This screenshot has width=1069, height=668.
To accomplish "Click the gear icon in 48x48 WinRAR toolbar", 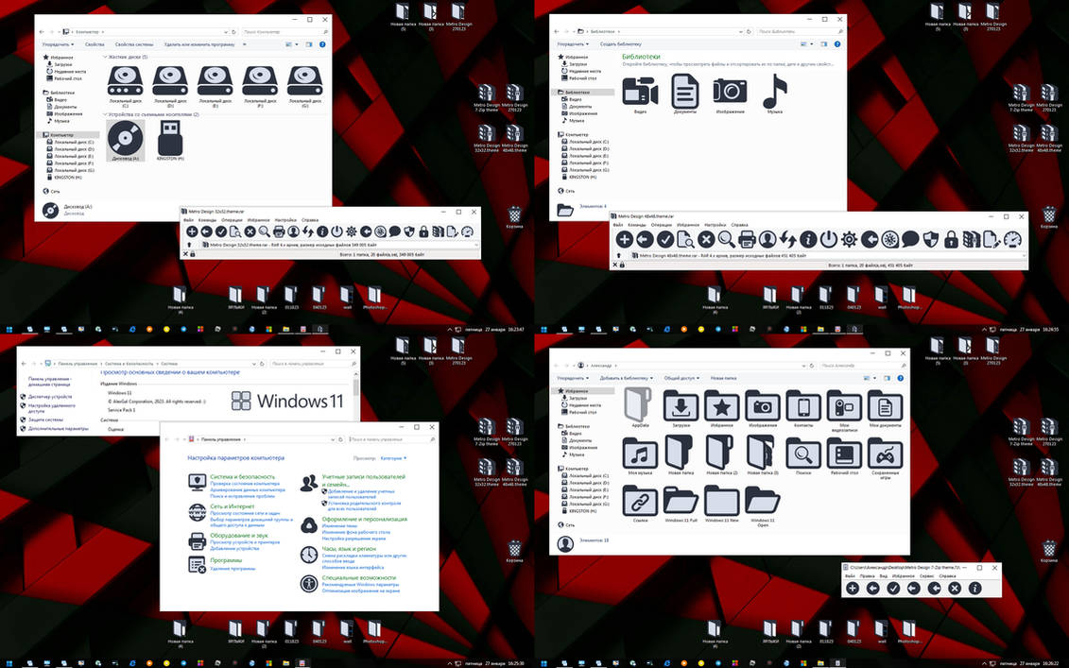I will pos(849,239).
